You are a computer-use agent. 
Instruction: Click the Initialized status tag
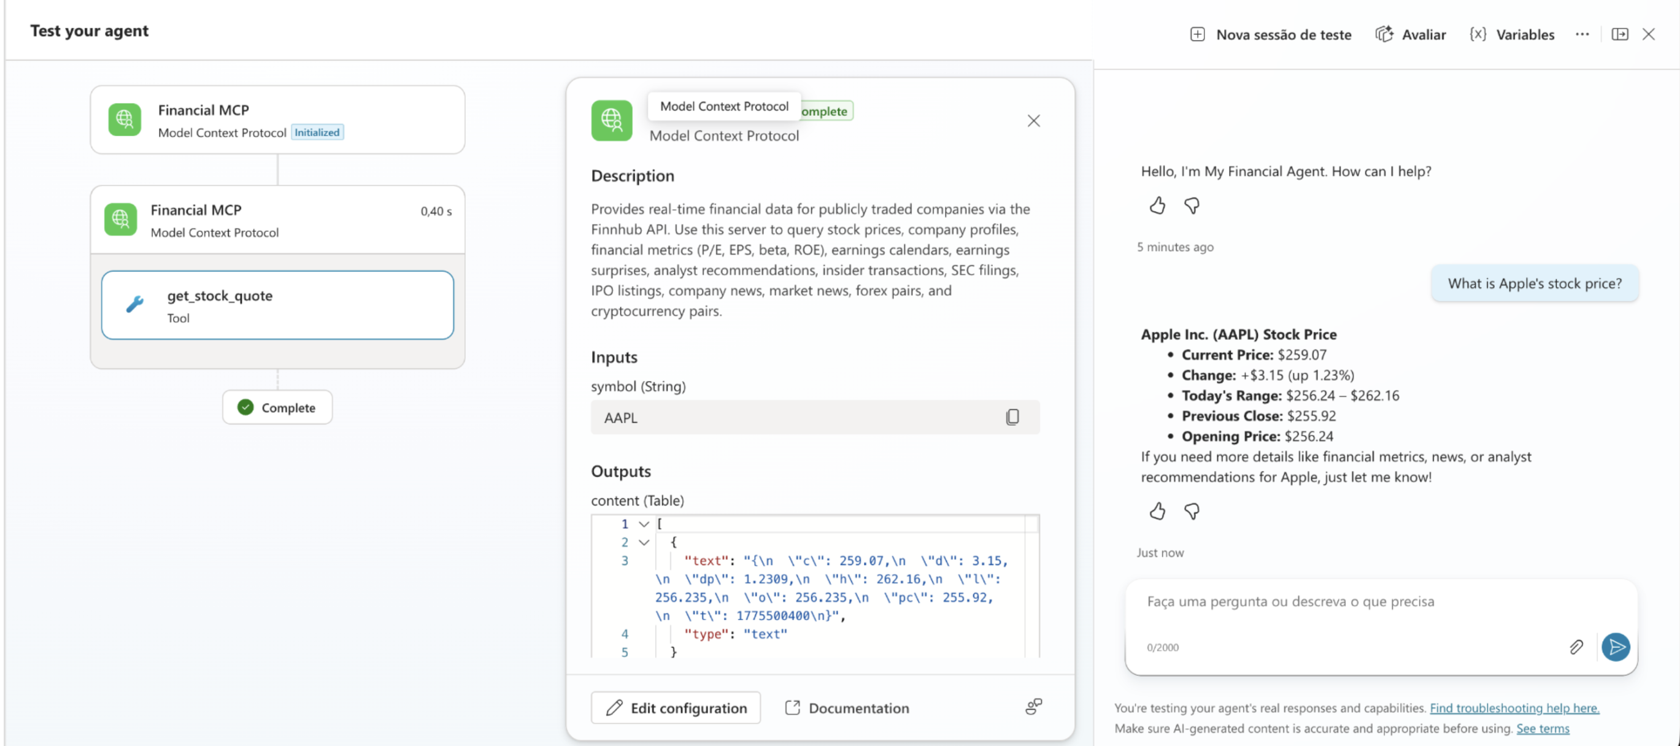(x=317, y=133)
